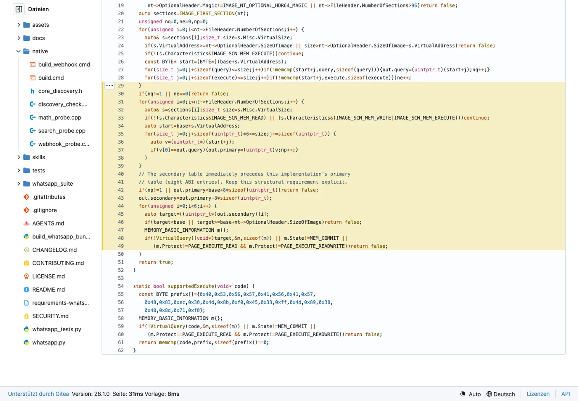
Task: Click the search_probe.cpp file icon
Action: pyautogui.click(x=33, y=130)
